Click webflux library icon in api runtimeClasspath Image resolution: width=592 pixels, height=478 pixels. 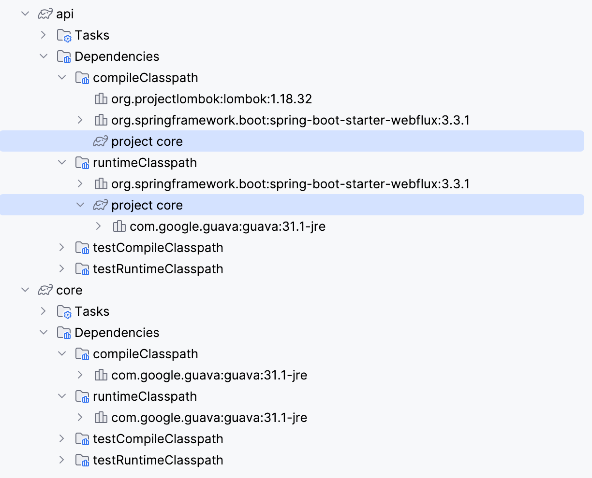[101, 184]
